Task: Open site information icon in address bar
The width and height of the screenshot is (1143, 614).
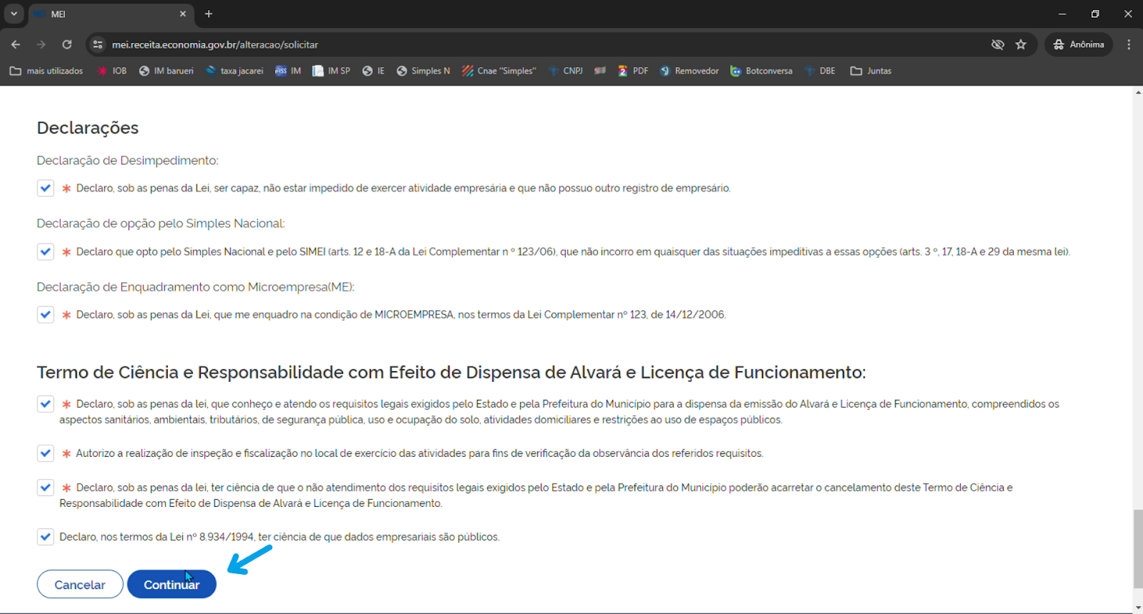Action: point(98,44)
